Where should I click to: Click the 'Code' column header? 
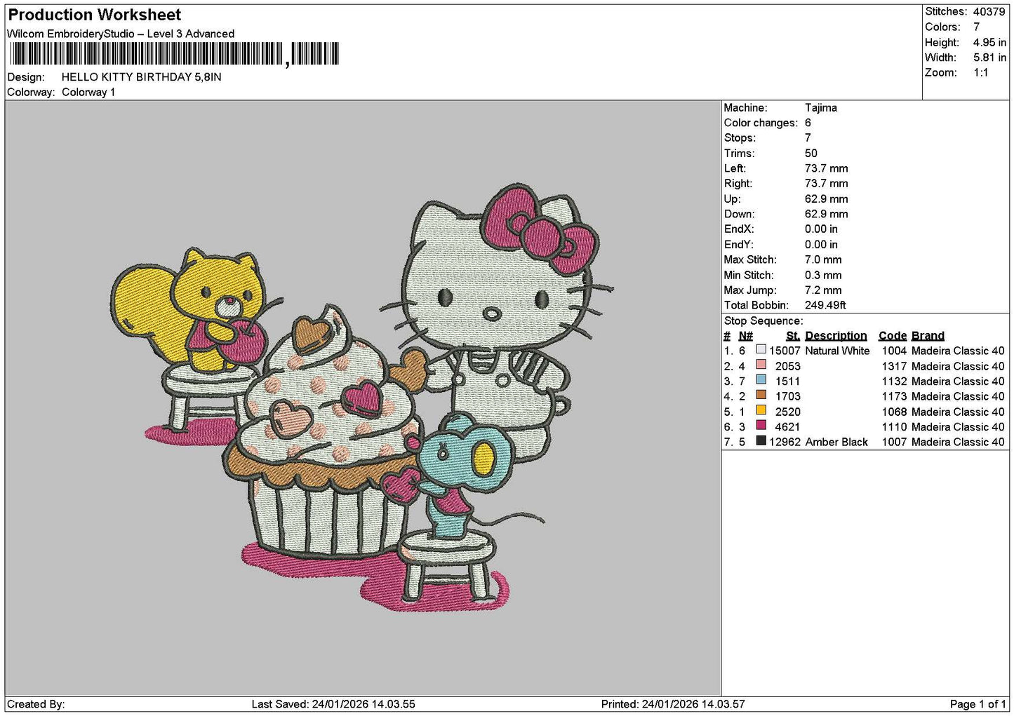893,336
